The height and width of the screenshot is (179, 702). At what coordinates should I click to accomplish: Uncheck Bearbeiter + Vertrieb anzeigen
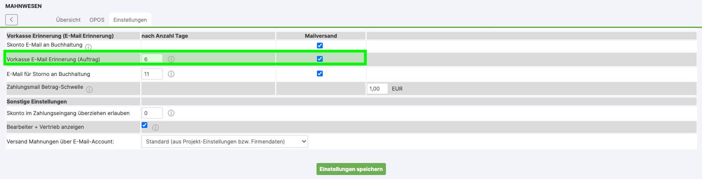pos(145,125)
